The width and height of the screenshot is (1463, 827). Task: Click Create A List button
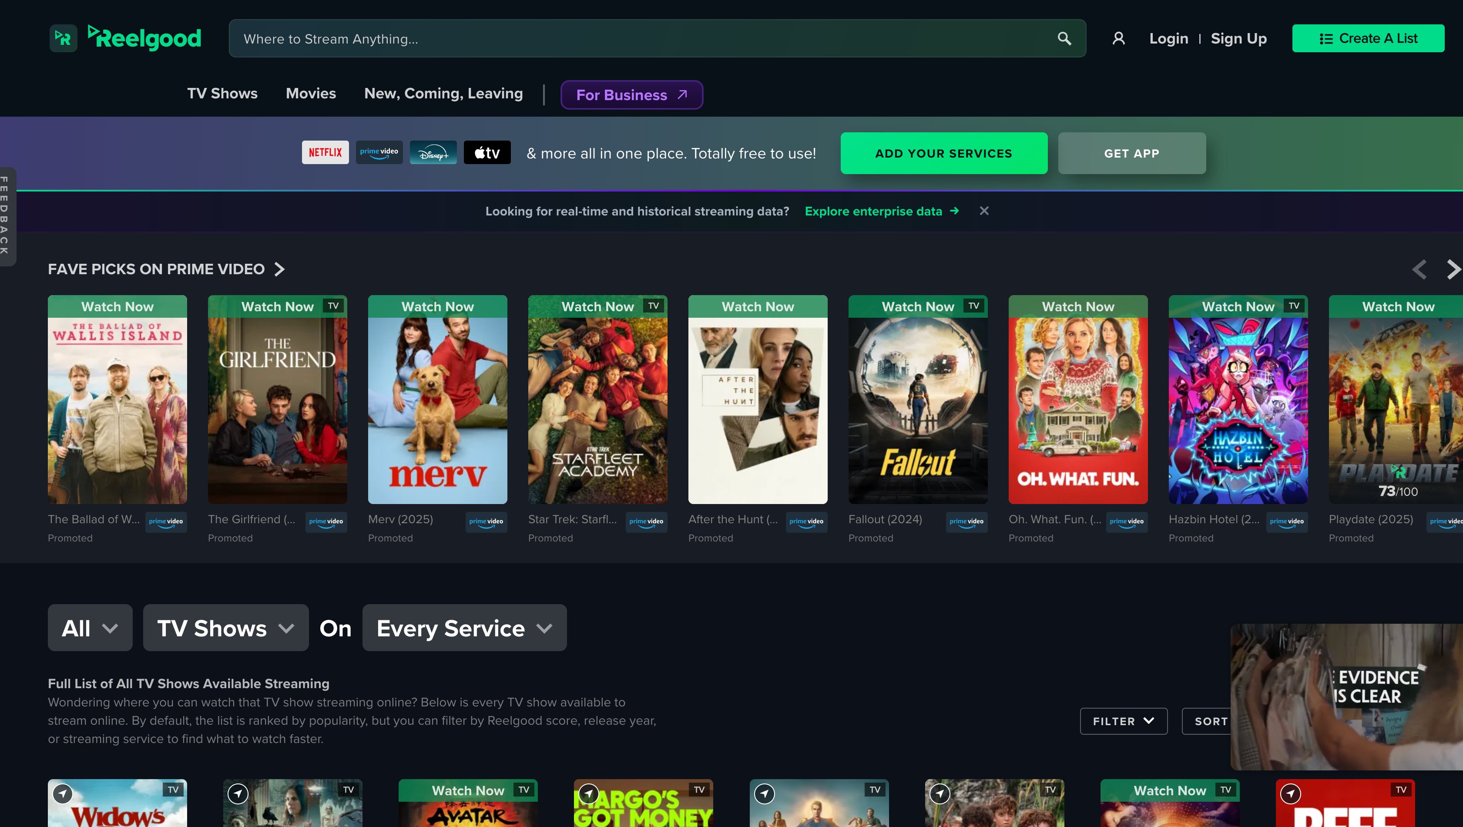(x=1368, y=38)
